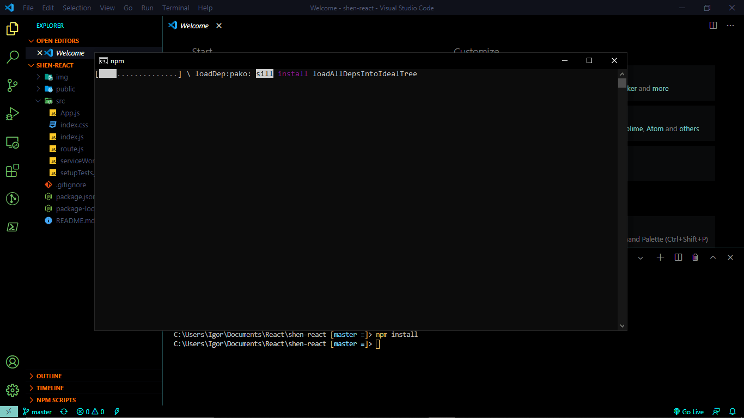The height and width of the screenshot is (418, 744).
Task: Open the README.md file
Action: [x=75, y=221]
